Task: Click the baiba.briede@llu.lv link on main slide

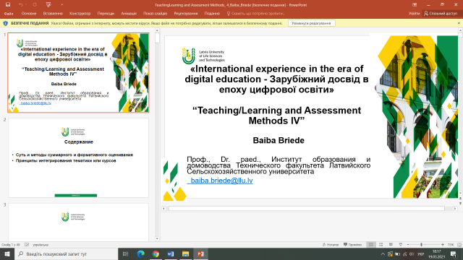Action: 220,181
